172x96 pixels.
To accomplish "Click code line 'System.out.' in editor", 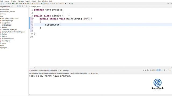I will coord(53,25).
